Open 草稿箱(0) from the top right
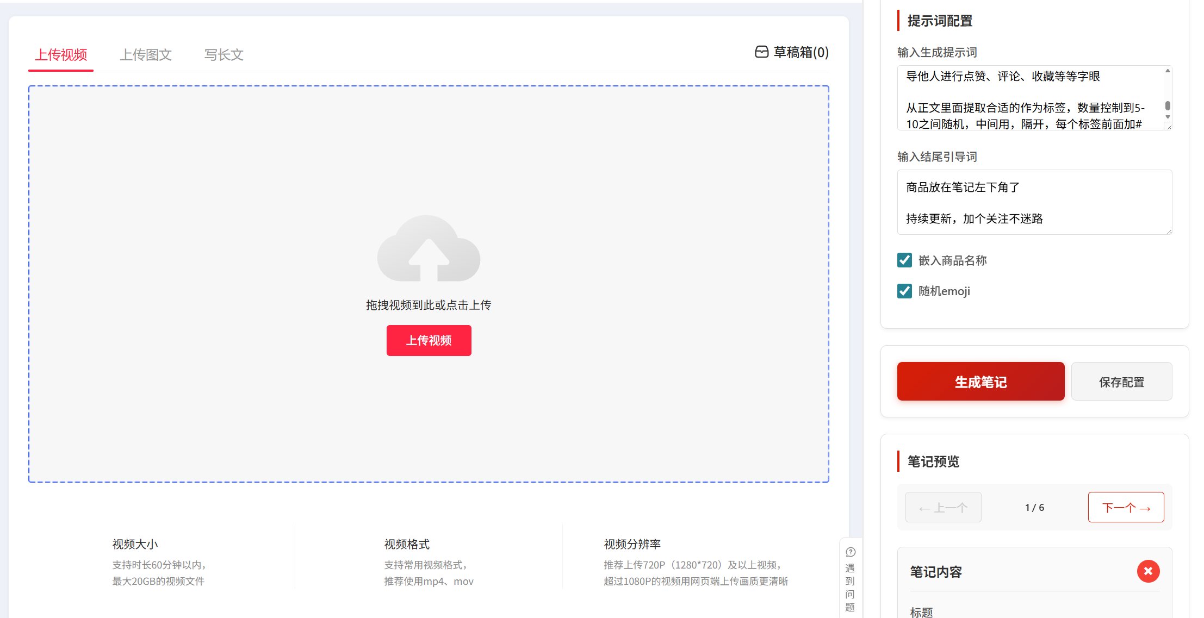 [x=800, y=52]
